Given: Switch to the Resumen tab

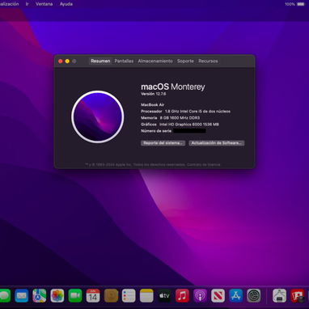Looking at the screenshot, I should point(100,61).
